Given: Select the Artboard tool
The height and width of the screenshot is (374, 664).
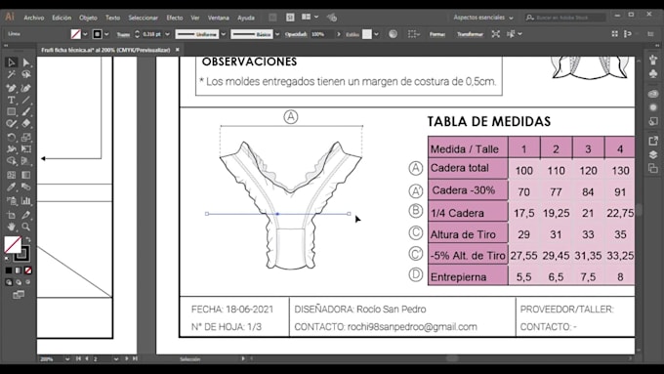Looking at the screenshot, I should (11, 215).
